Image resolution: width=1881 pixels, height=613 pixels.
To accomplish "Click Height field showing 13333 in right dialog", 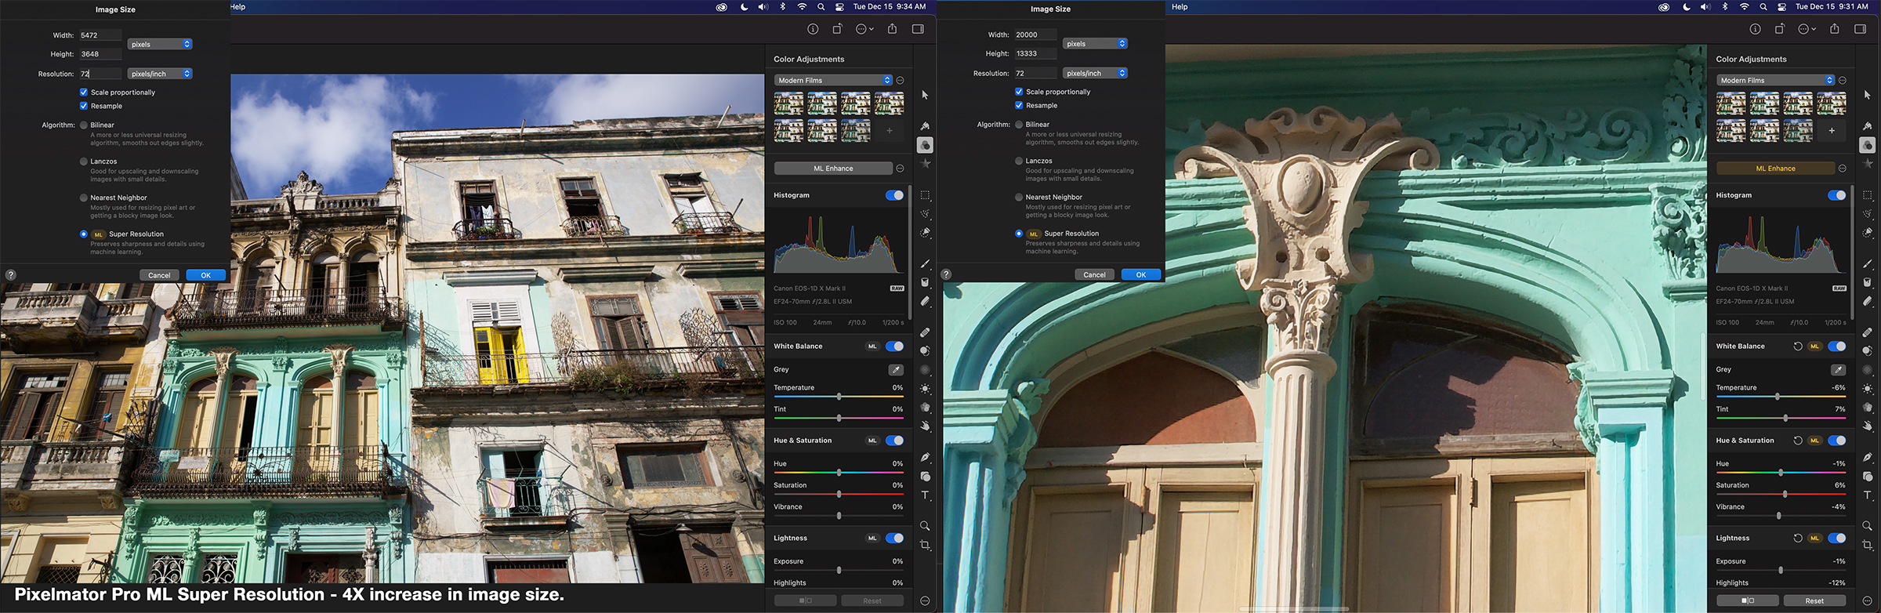I will [x=1035, y=53].
